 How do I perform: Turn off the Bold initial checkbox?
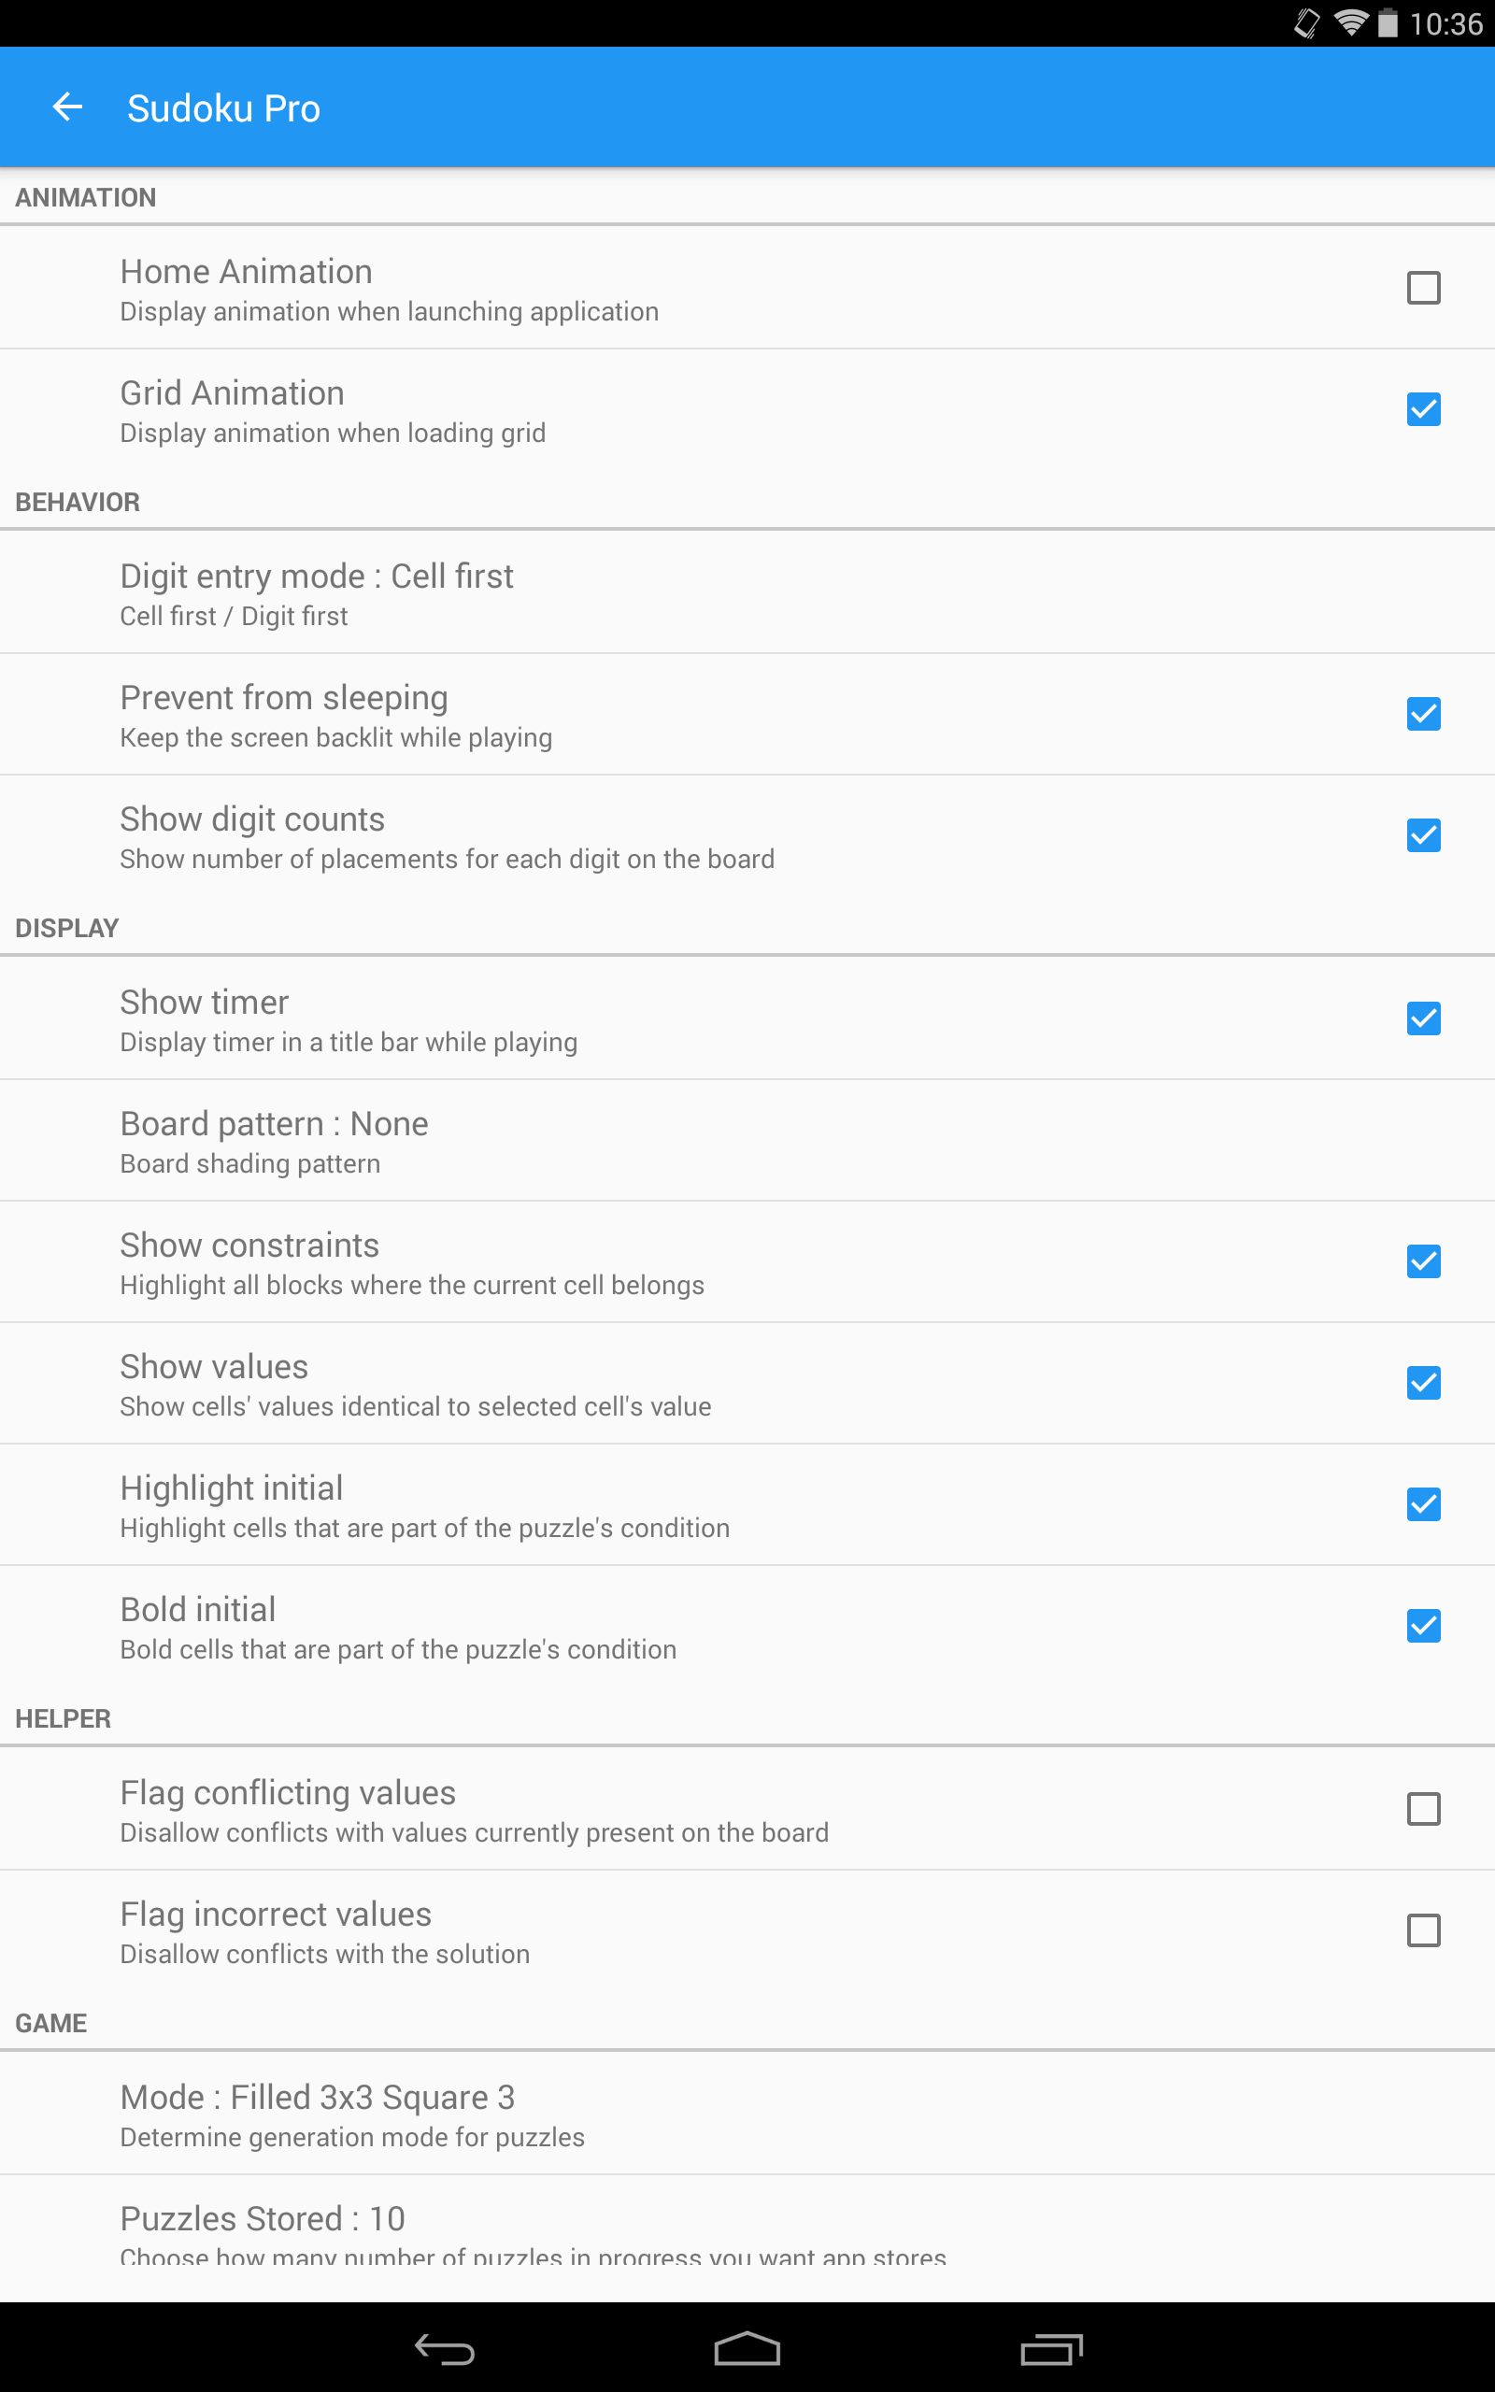coord(1423,1626)
